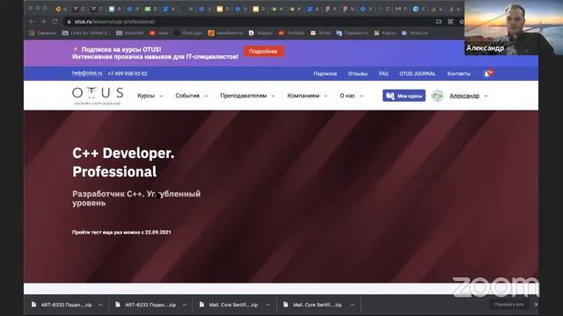Expand the Преподавателям menu

tap(247, 96)
